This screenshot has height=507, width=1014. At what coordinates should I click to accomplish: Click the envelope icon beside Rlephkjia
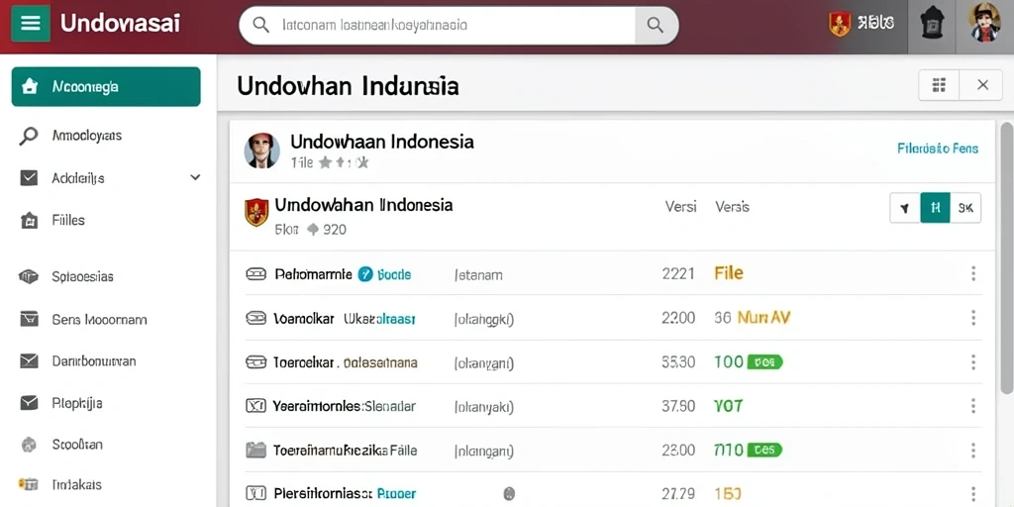click(x=29, y=404)
